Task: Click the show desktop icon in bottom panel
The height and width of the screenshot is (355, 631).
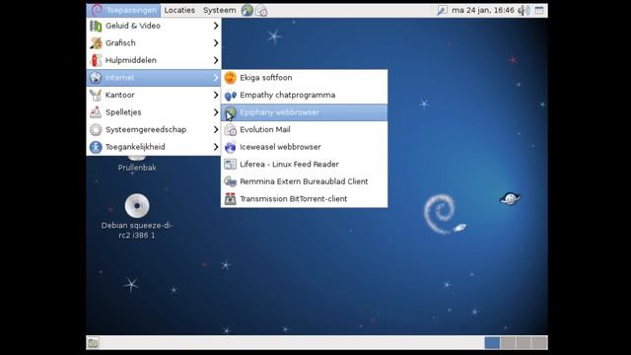Action: click(93, 342)
